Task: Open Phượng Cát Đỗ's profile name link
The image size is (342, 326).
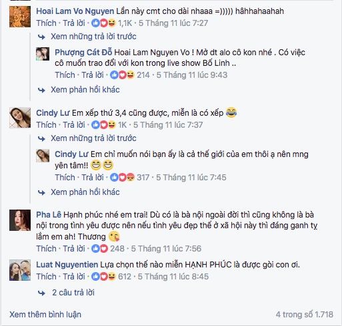Action: point(83,53)
